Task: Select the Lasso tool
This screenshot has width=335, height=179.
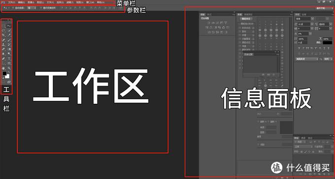Action: click(x=3, y=30)
